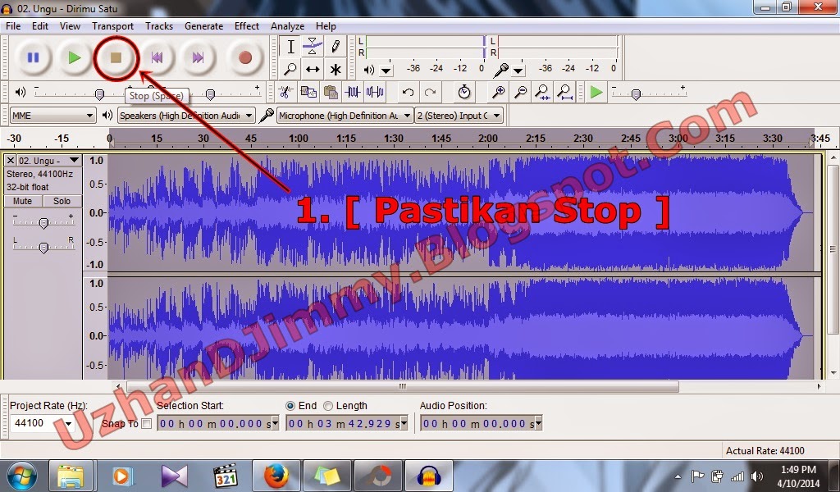
Task: Start playback with the green Play button
Action: (x=75, y=57)
